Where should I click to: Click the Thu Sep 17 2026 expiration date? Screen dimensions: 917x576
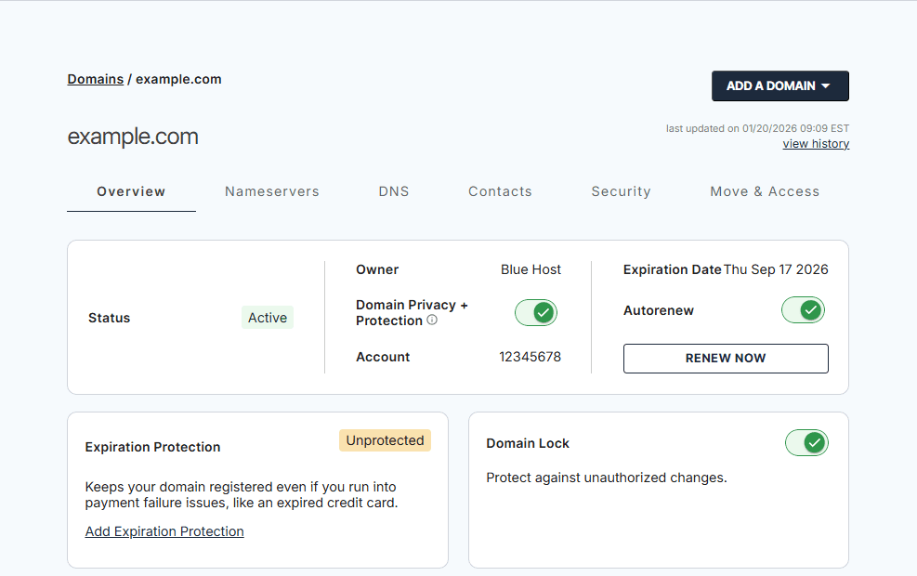pyautogui.click(x=776, y=269)
